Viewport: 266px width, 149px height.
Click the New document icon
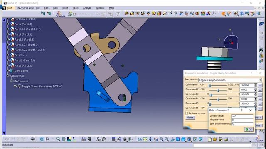(209, 139)
